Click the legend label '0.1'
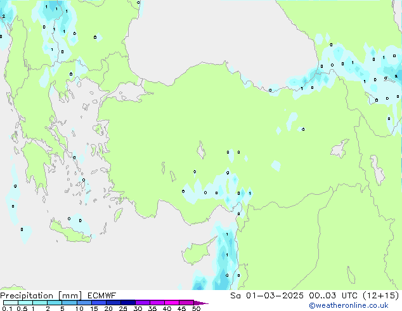The image size is (402, 311). 7,308
